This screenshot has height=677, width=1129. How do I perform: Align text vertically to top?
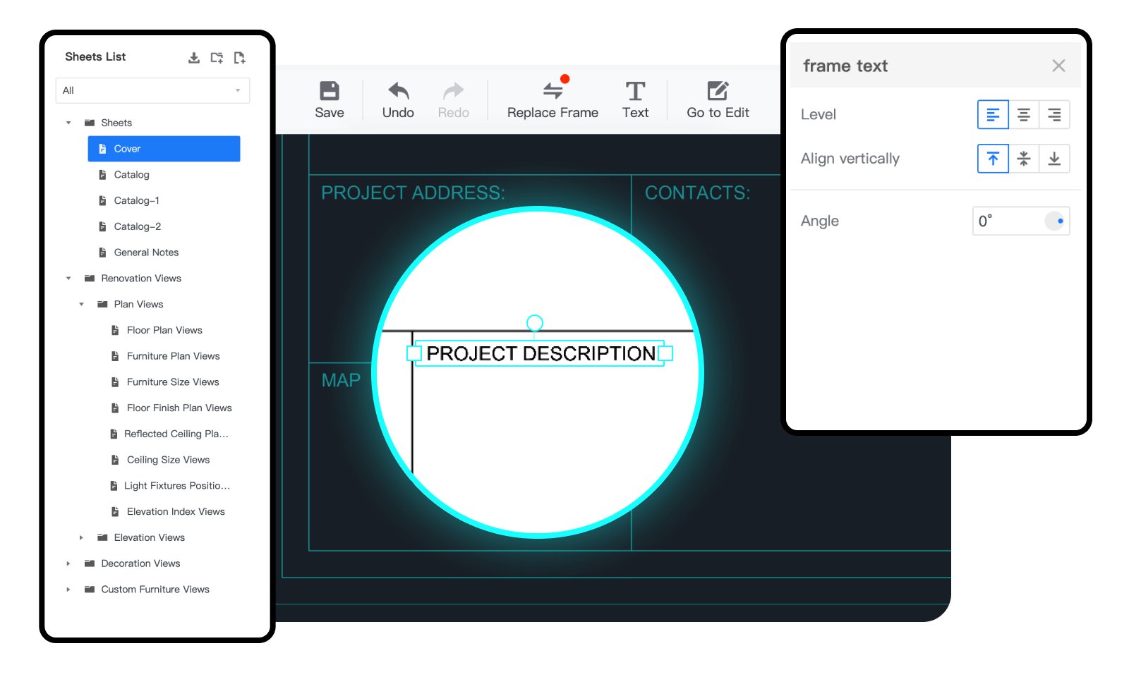993,159
